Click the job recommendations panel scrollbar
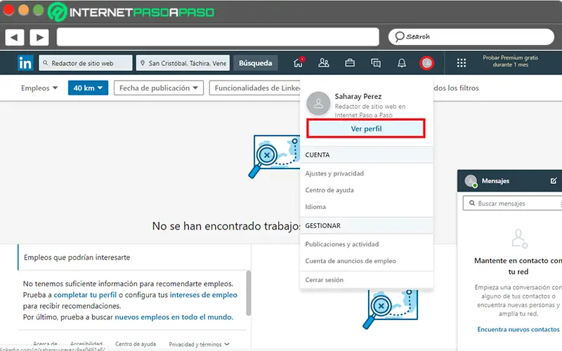562x351 pixels. coord(249,293)
